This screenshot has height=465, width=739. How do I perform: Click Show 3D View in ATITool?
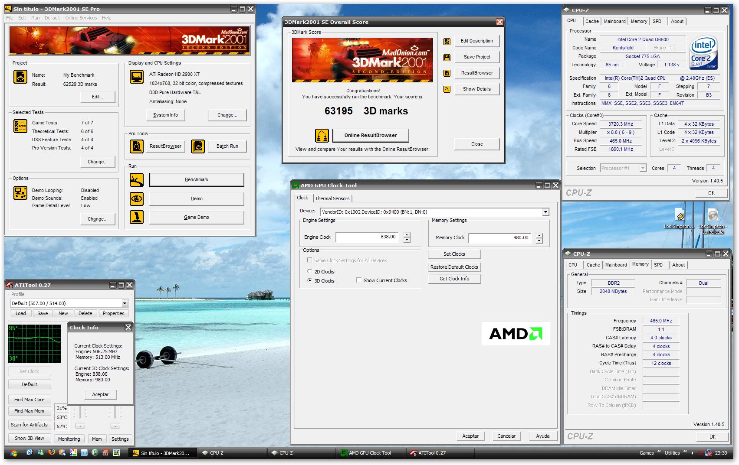29,438
